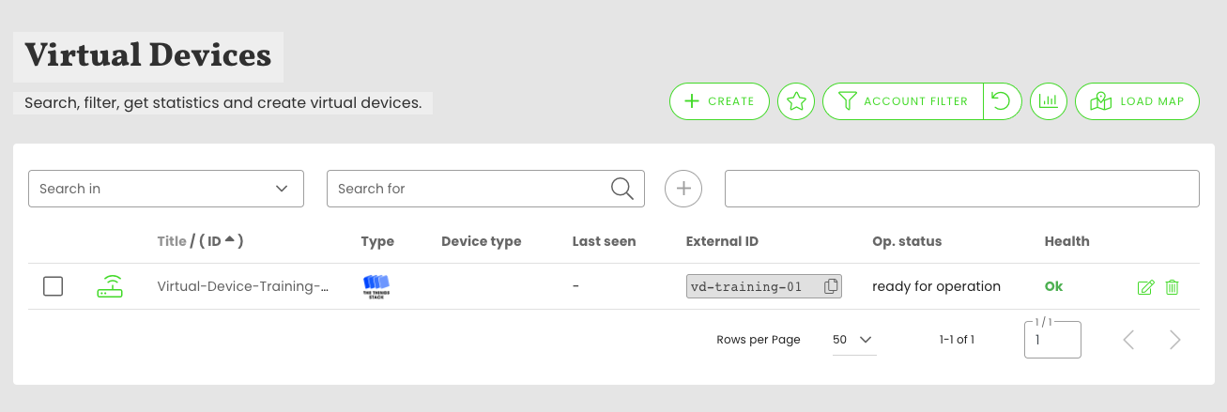The height and width of the screenshot is (412, 1227).
Task: Open the Account Filter button
Action: coord(902,101)
